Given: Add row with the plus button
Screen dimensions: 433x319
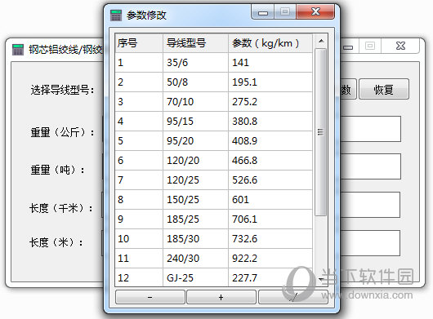Looking at the screenshot, I should (x=221, y=297).
